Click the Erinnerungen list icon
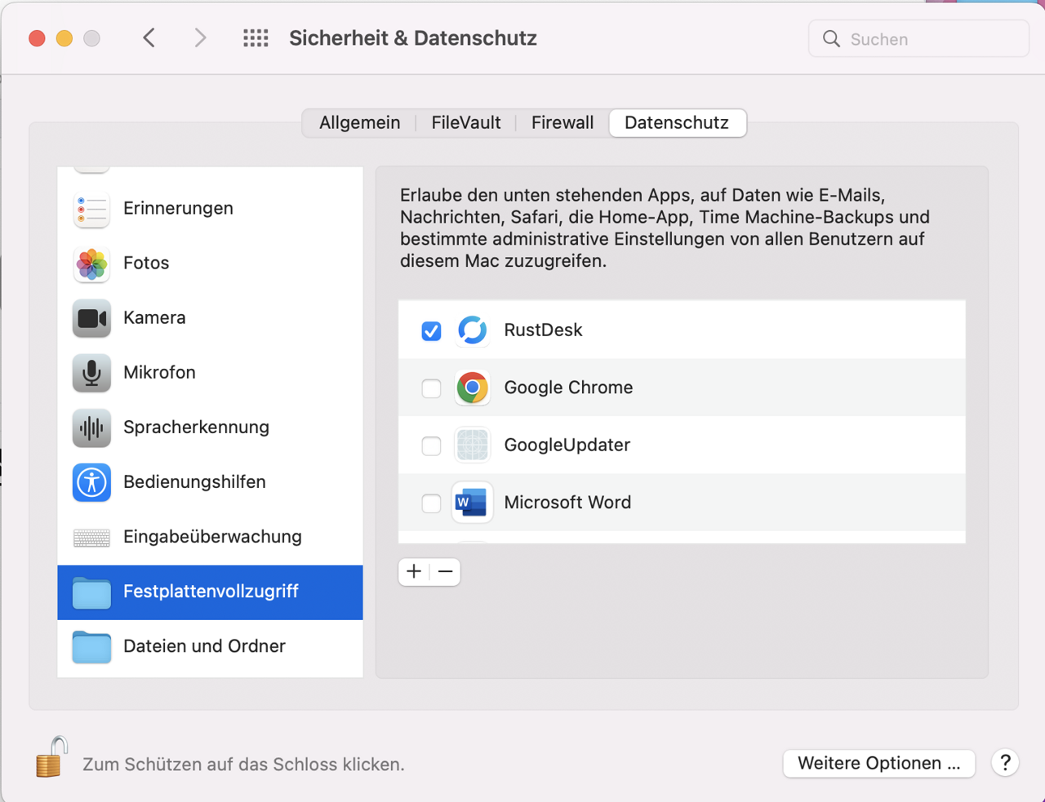 coord(91,209)
